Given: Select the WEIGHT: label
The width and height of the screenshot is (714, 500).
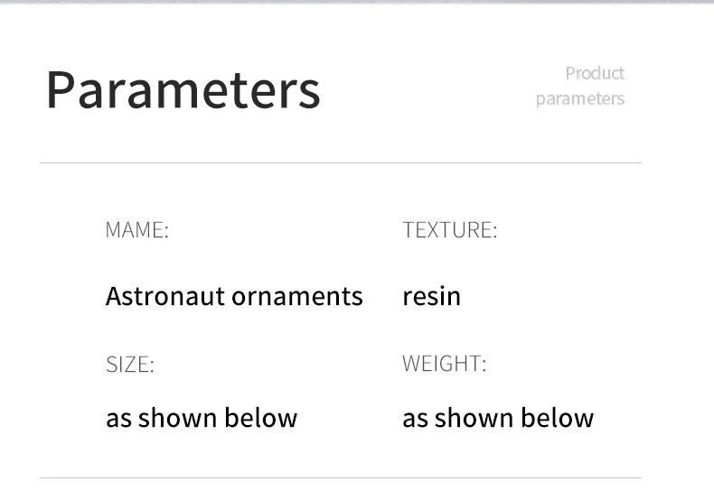Looking at the screenshot, I should click(445, 363).
